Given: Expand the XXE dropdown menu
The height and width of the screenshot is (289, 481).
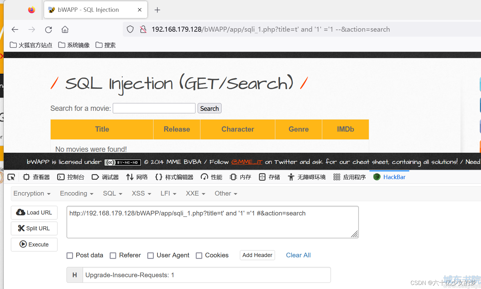Looking at the screenshot, I should point(195,193).
